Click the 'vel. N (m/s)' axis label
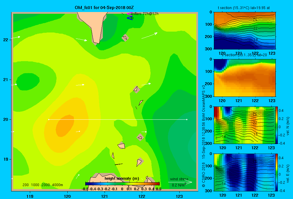 click(288, 126)
